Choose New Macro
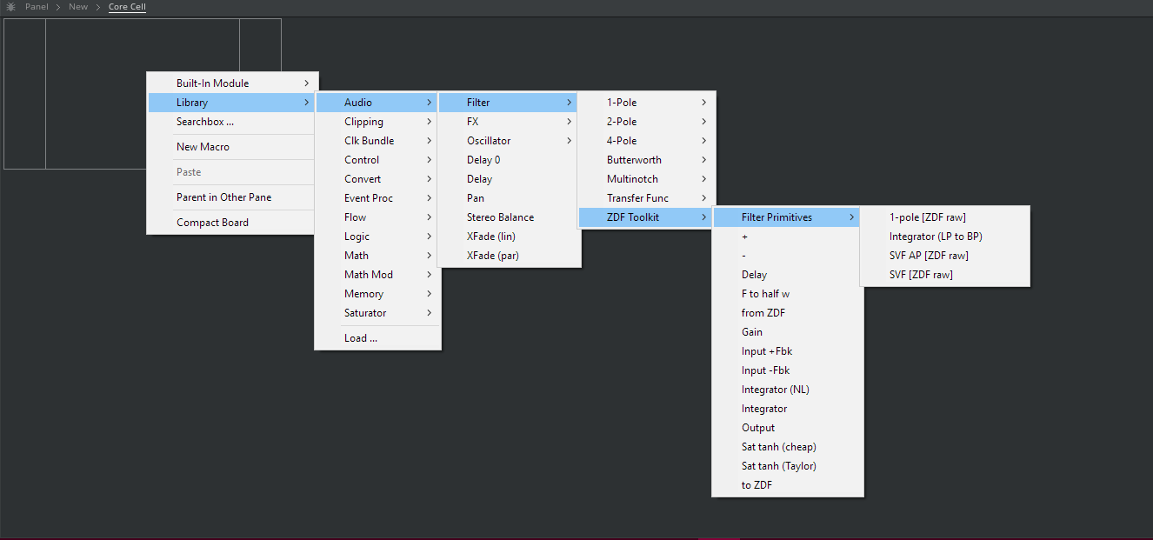This screenshot has width=1153, height=540. (232, 147)
